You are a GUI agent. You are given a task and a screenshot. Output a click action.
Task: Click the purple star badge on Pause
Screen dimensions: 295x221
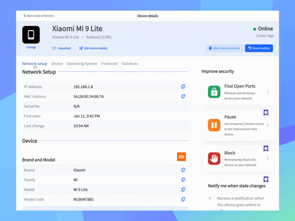[x=266, y=113]
